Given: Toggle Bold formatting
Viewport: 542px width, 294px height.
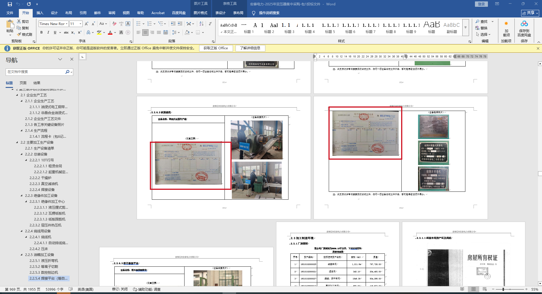Looking at the screenshot, I should (41, 32).
